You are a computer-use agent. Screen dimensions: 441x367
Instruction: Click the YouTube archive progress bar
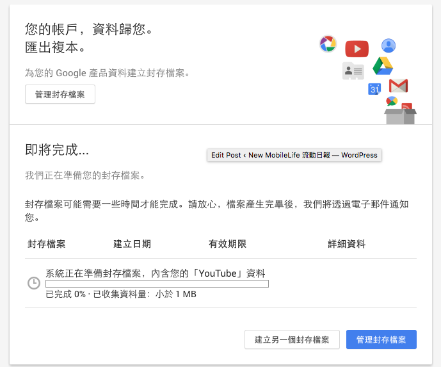pos(157,284)
